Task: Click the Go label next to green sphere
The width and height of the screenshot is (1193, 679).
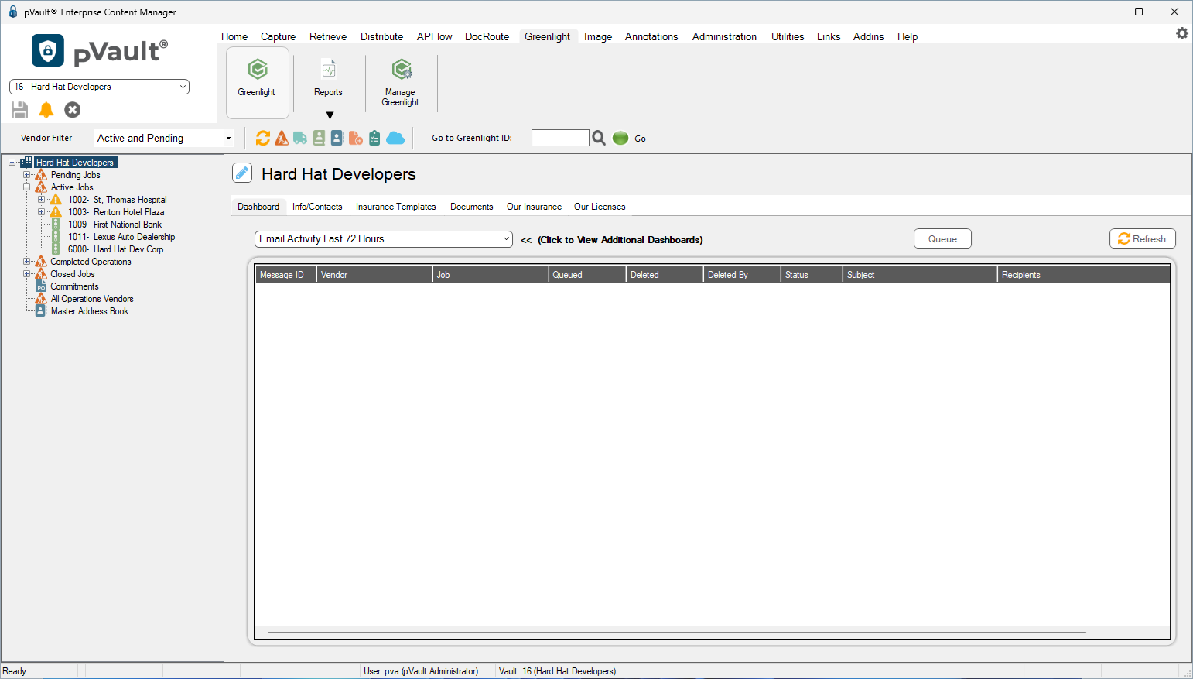Action: coord(640,139)
